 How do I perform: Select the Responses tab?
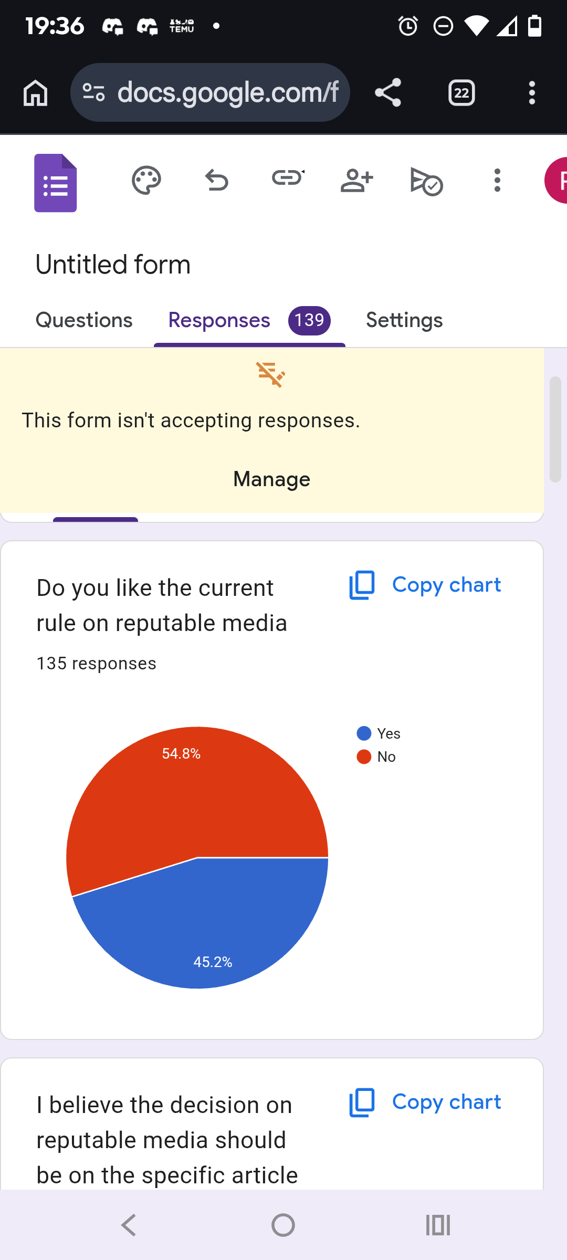tap(219, 320)
